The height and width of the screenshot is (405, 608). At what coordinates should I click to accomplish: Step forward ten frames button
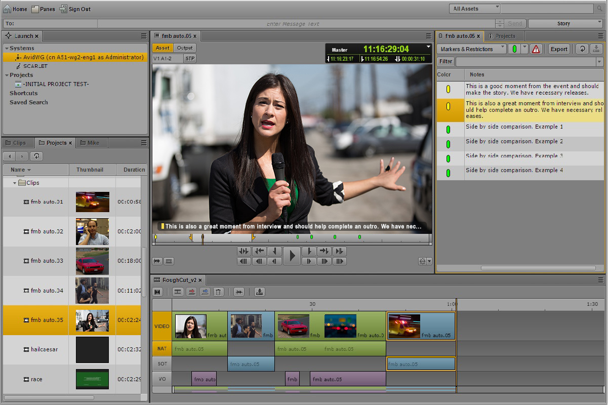[324, 261]
